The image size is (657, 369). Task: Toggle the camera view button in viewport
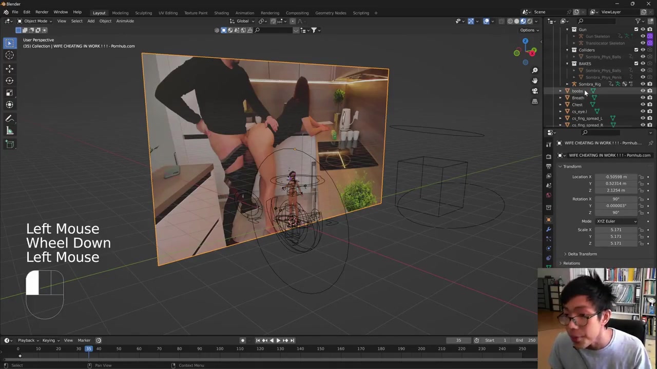(x=534, y=91)
